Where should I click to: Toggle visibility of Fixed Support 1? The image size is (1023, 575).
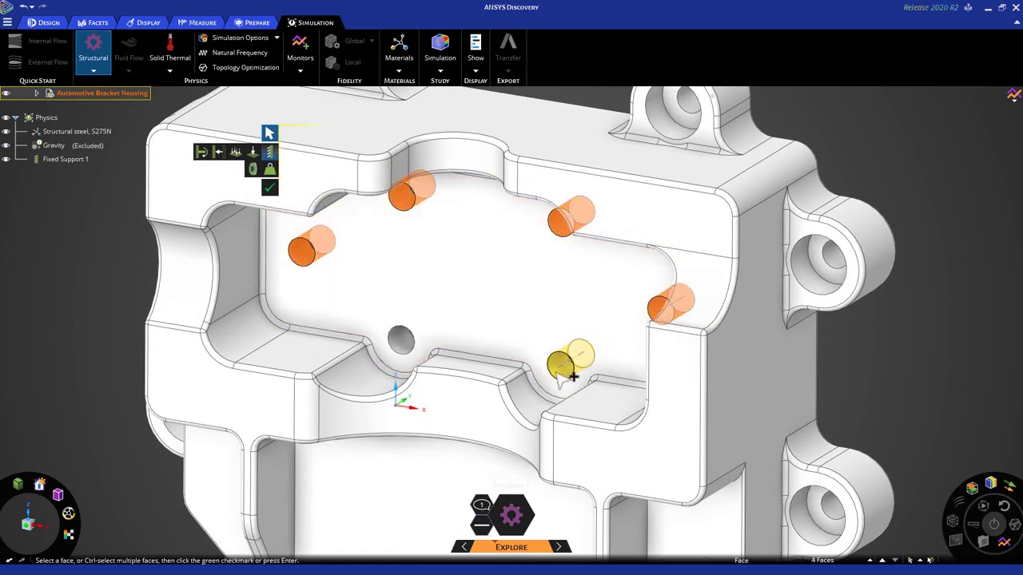pos(6,159)
